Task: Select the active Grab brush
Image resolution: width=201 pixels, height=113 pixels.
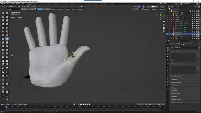Action: tap(7, 39)
